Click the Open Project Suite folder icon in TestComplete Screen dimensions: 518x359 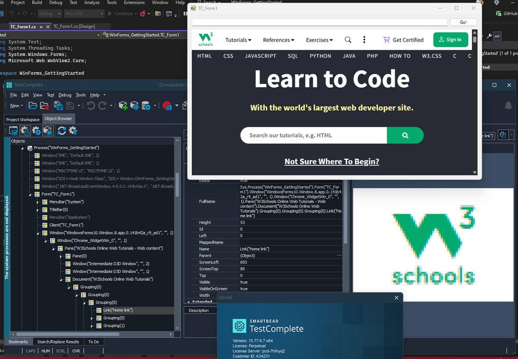33,105
